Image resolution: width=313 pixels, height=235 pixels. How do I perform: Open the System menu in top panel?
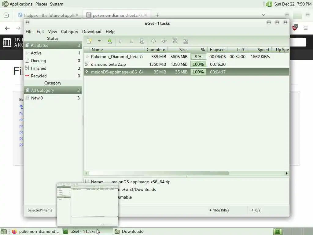(x=57, y=4)
